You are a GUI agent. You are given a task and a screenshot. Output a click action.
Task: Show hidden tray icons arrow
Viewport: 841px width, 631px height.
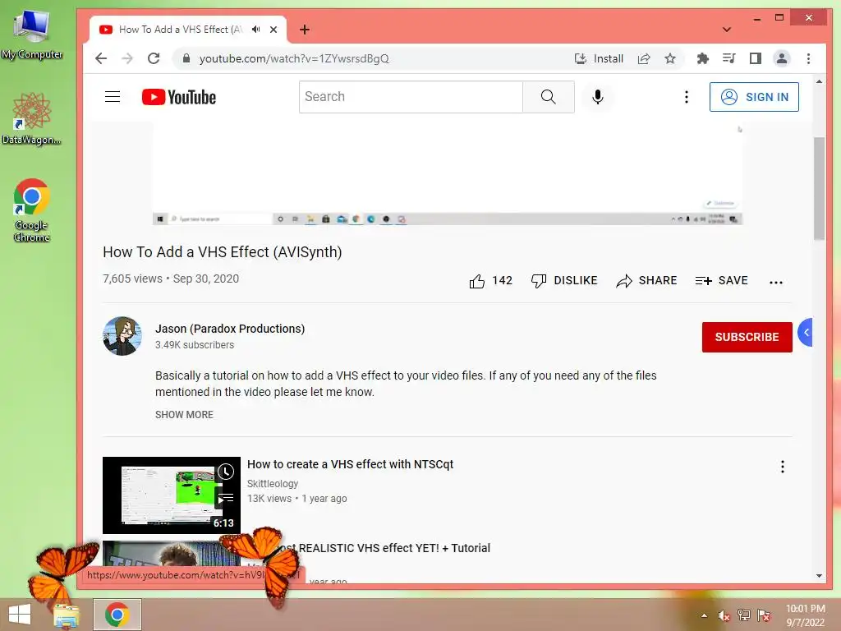[704, 615]
